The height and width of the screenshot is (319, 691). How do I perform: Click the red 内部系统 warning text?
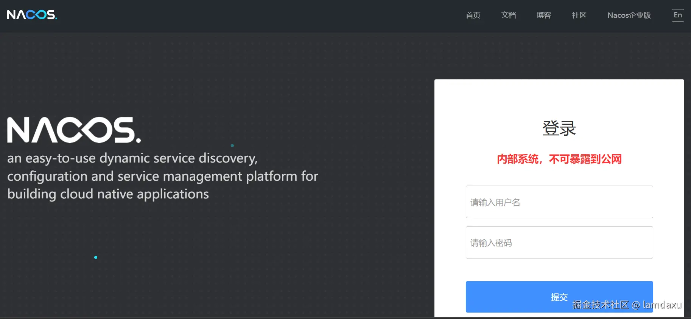pos(559,159)
